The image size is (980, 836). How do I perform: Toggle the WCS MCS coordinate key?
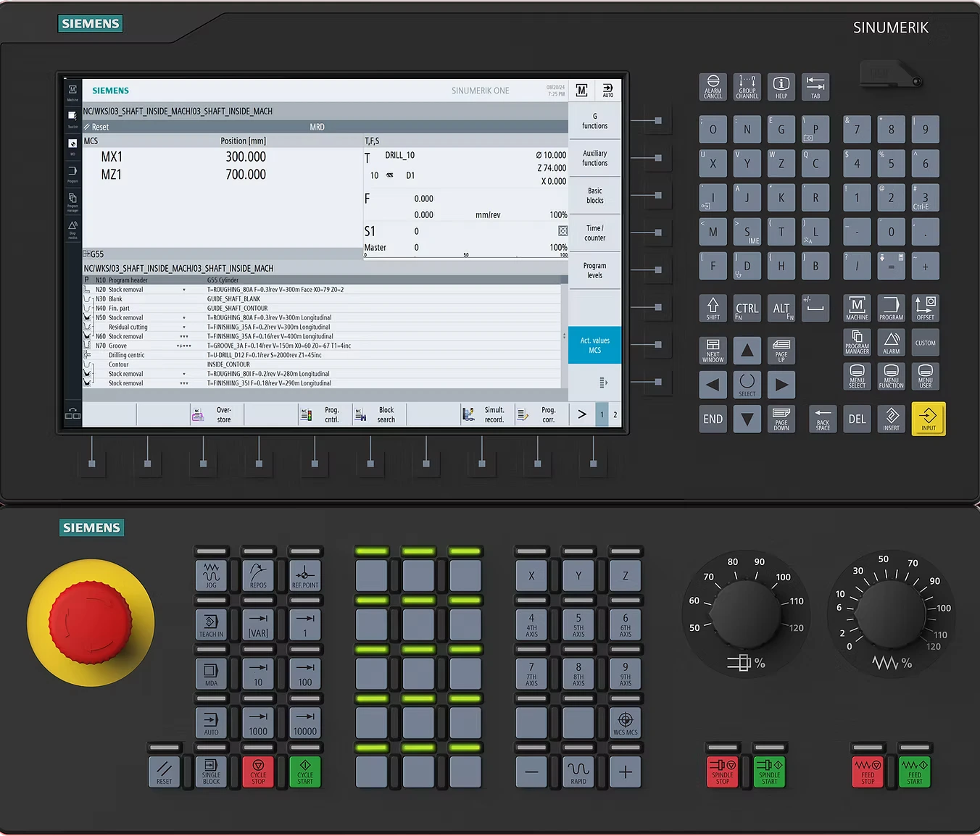click(x=626, y=722)
